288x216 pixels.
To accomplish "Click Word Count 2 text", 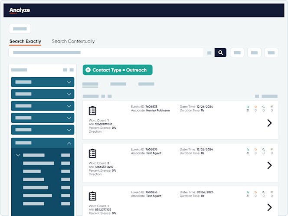I will 99,163.
